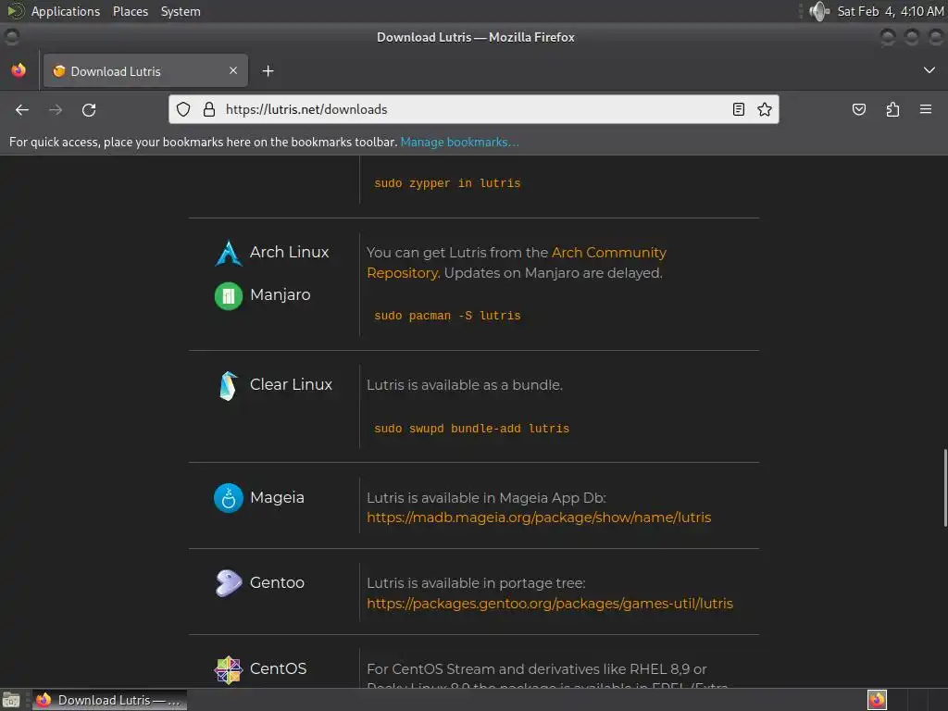This screenshot has height=711, width=948.
Task: Open the Firefox hamburger menu
Action: pyautogui.click(x=925, y=109)
